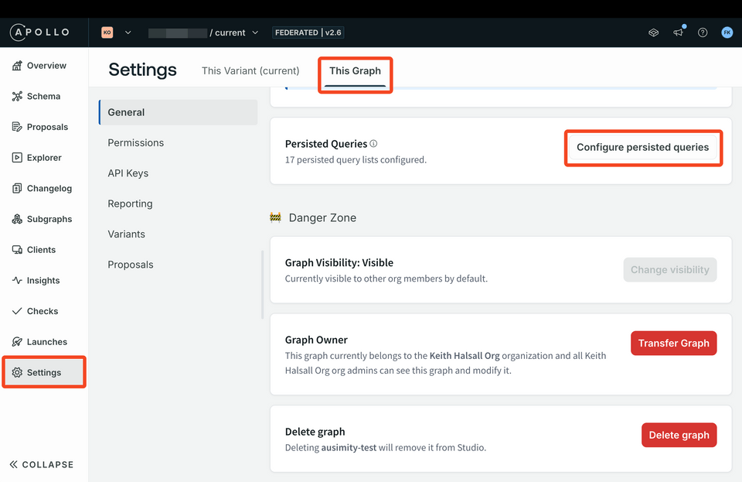742x482 pixels.
Task: Click the Change visibility button
Action: 670,270
